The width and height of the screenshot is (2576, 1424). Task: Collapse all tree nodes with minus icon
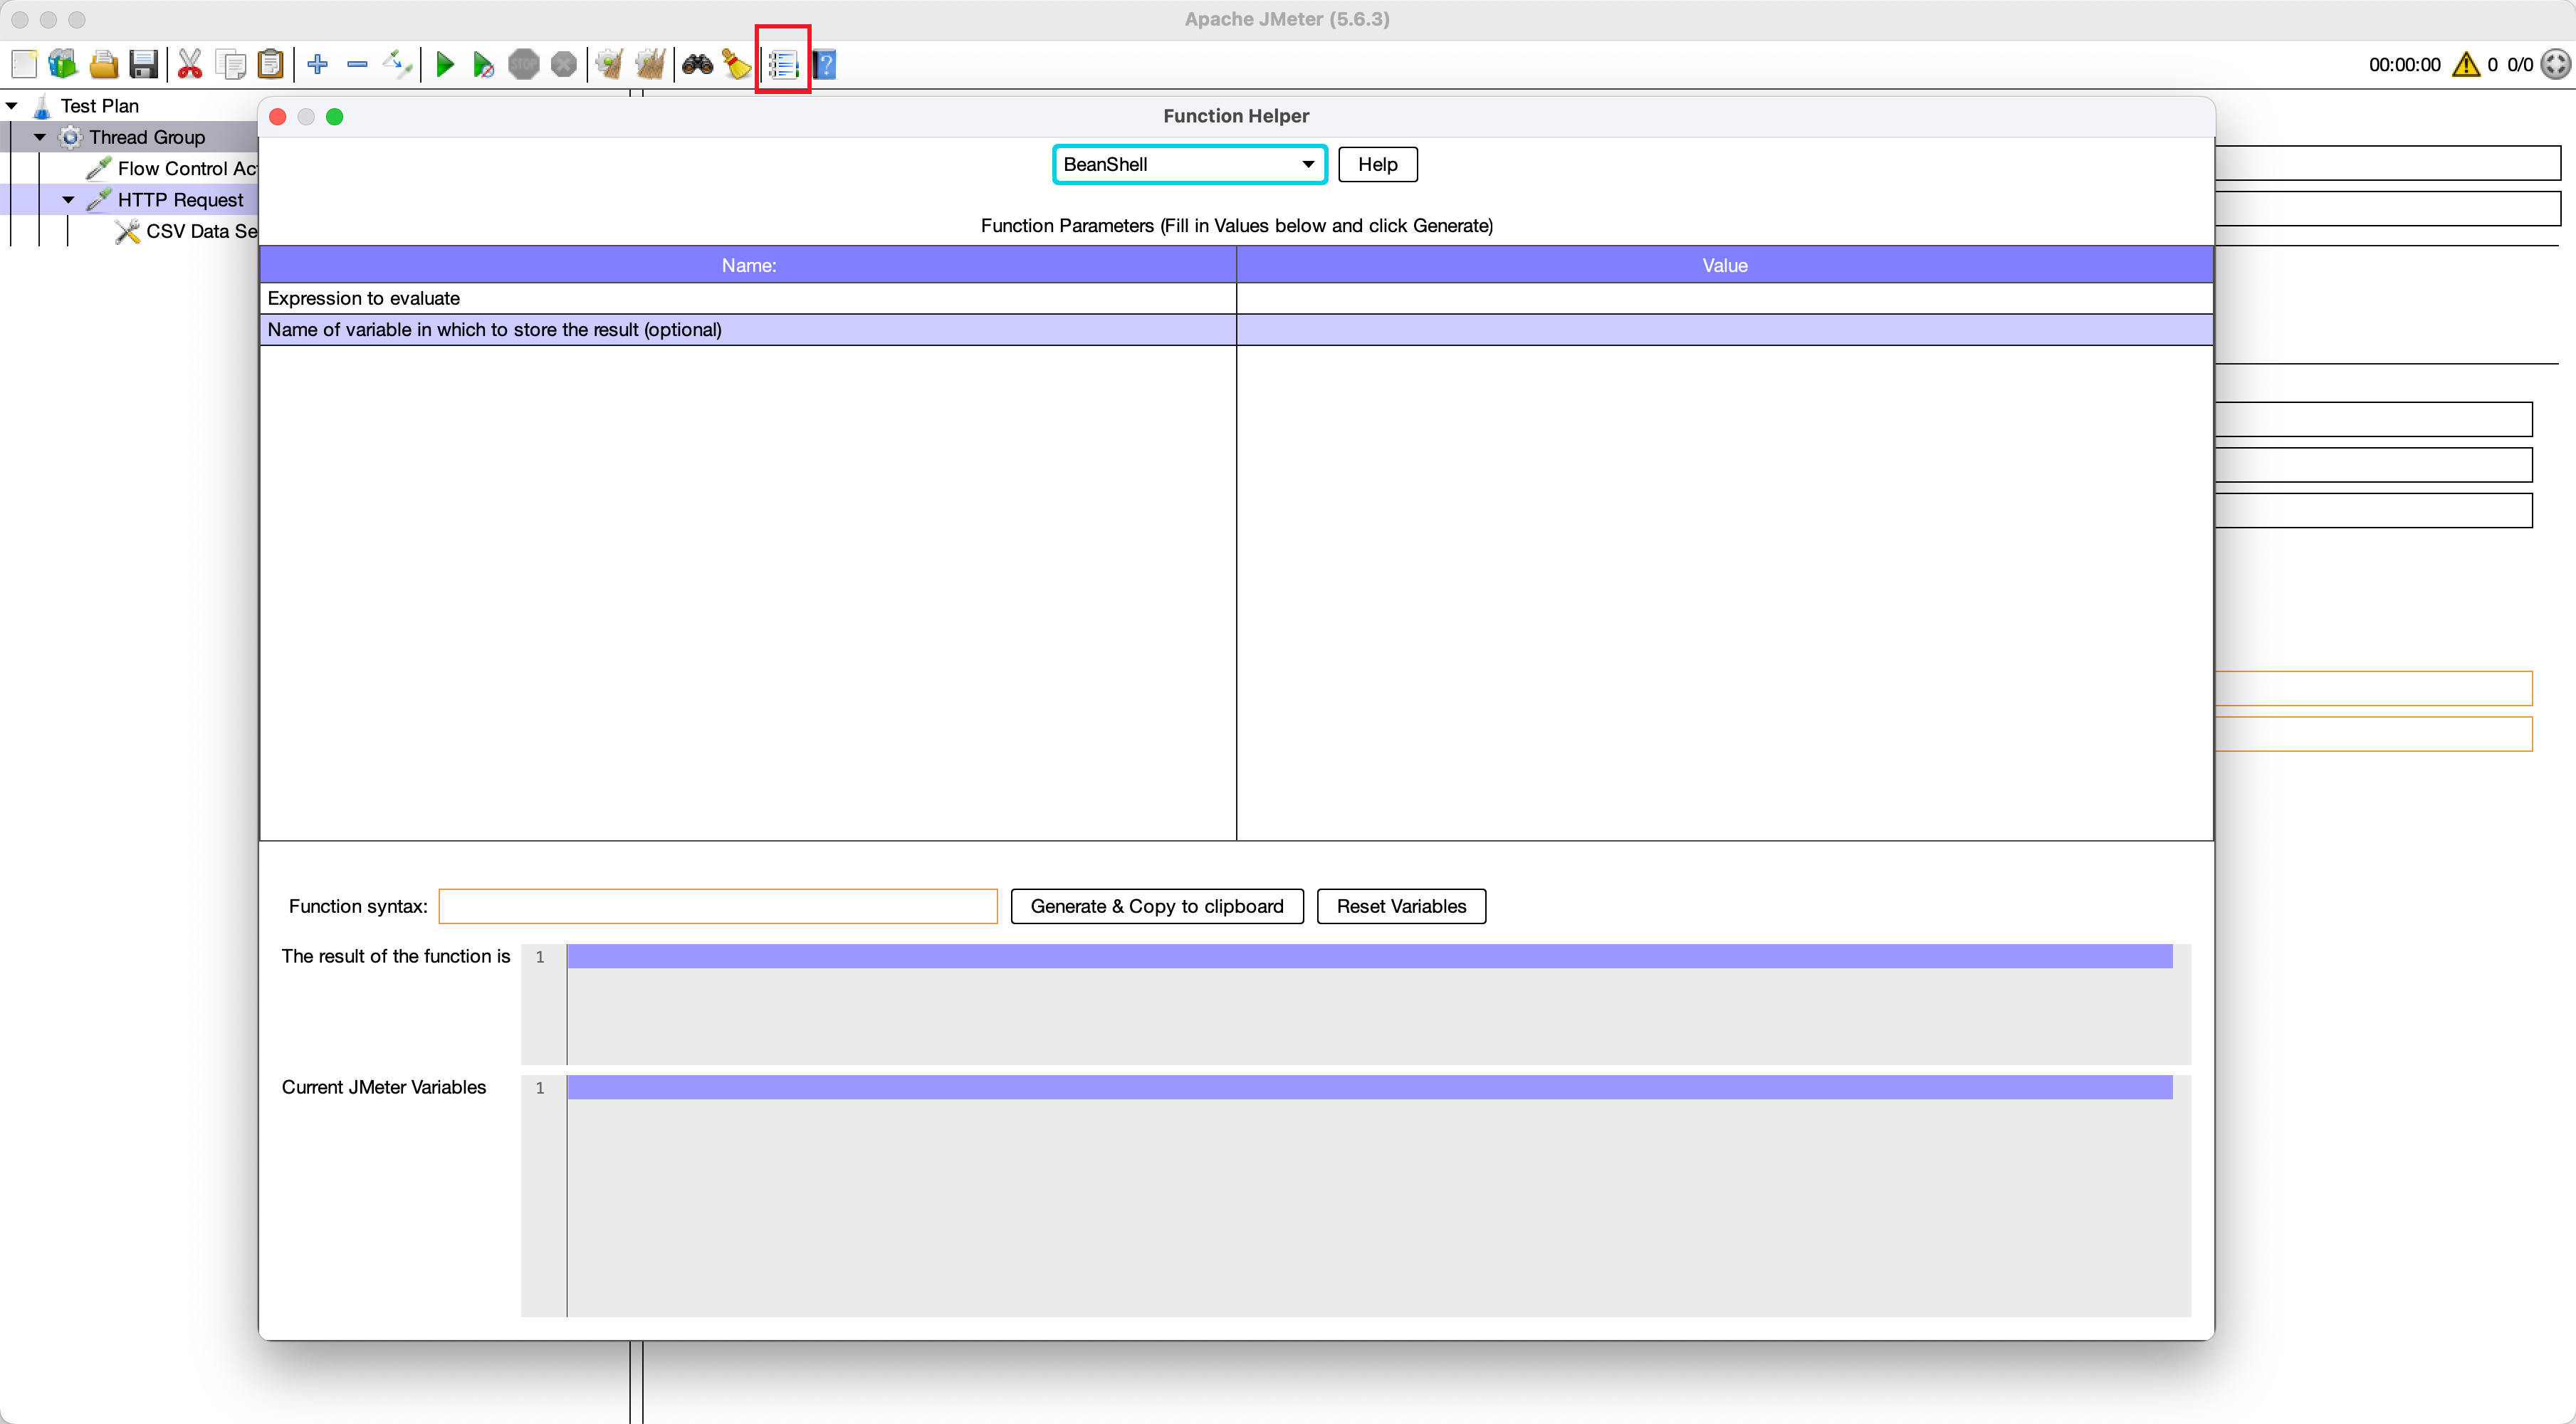pyautogui.click(x=357, y=65)
